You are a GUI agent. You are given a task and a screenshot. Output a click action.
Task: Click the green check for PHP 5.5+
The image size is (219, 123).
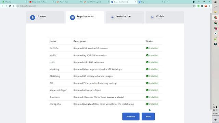coord(147,48)
